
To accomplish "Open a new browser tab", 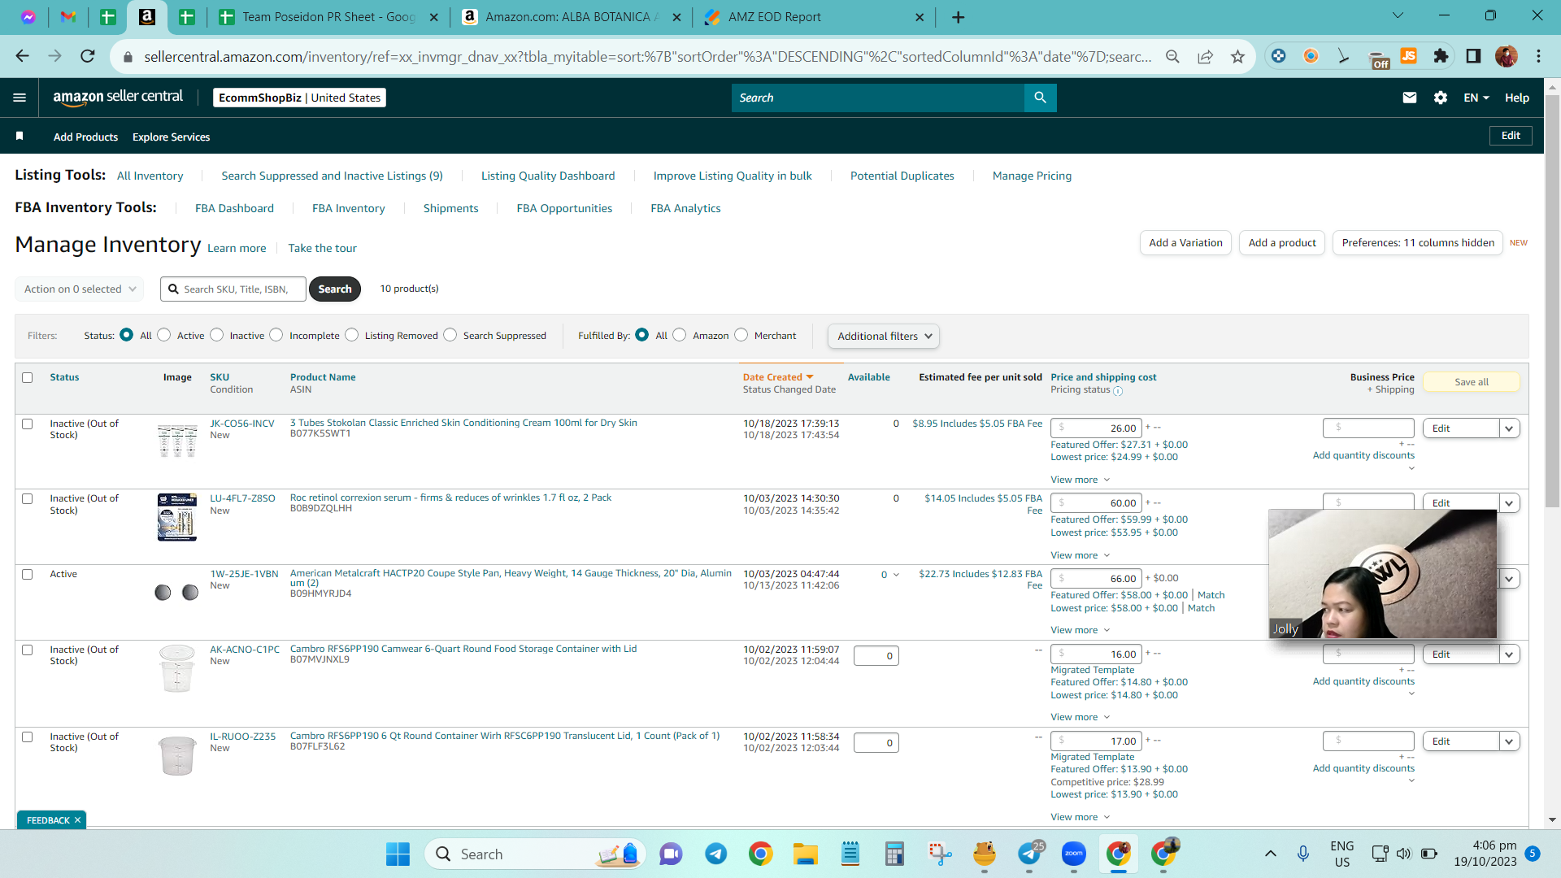I will 958,17.
